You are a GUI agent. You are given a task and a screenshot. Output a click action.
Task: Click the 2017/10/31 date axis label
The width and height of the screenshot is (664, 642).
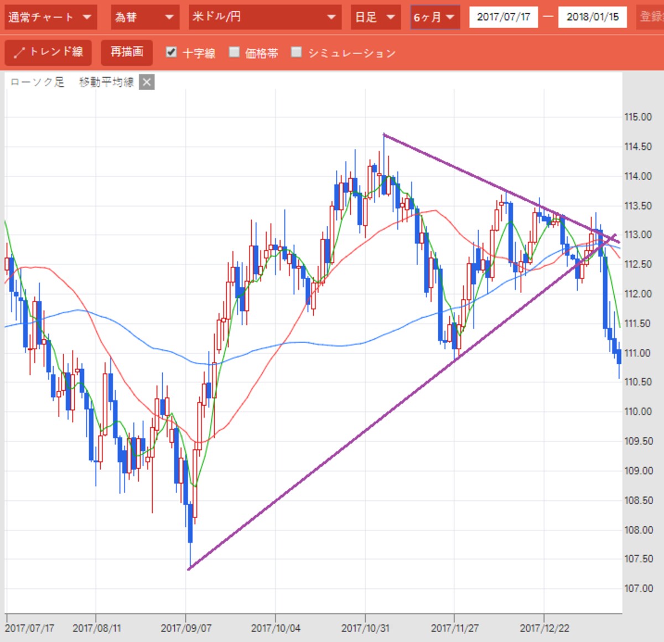[x=365, y=628]
